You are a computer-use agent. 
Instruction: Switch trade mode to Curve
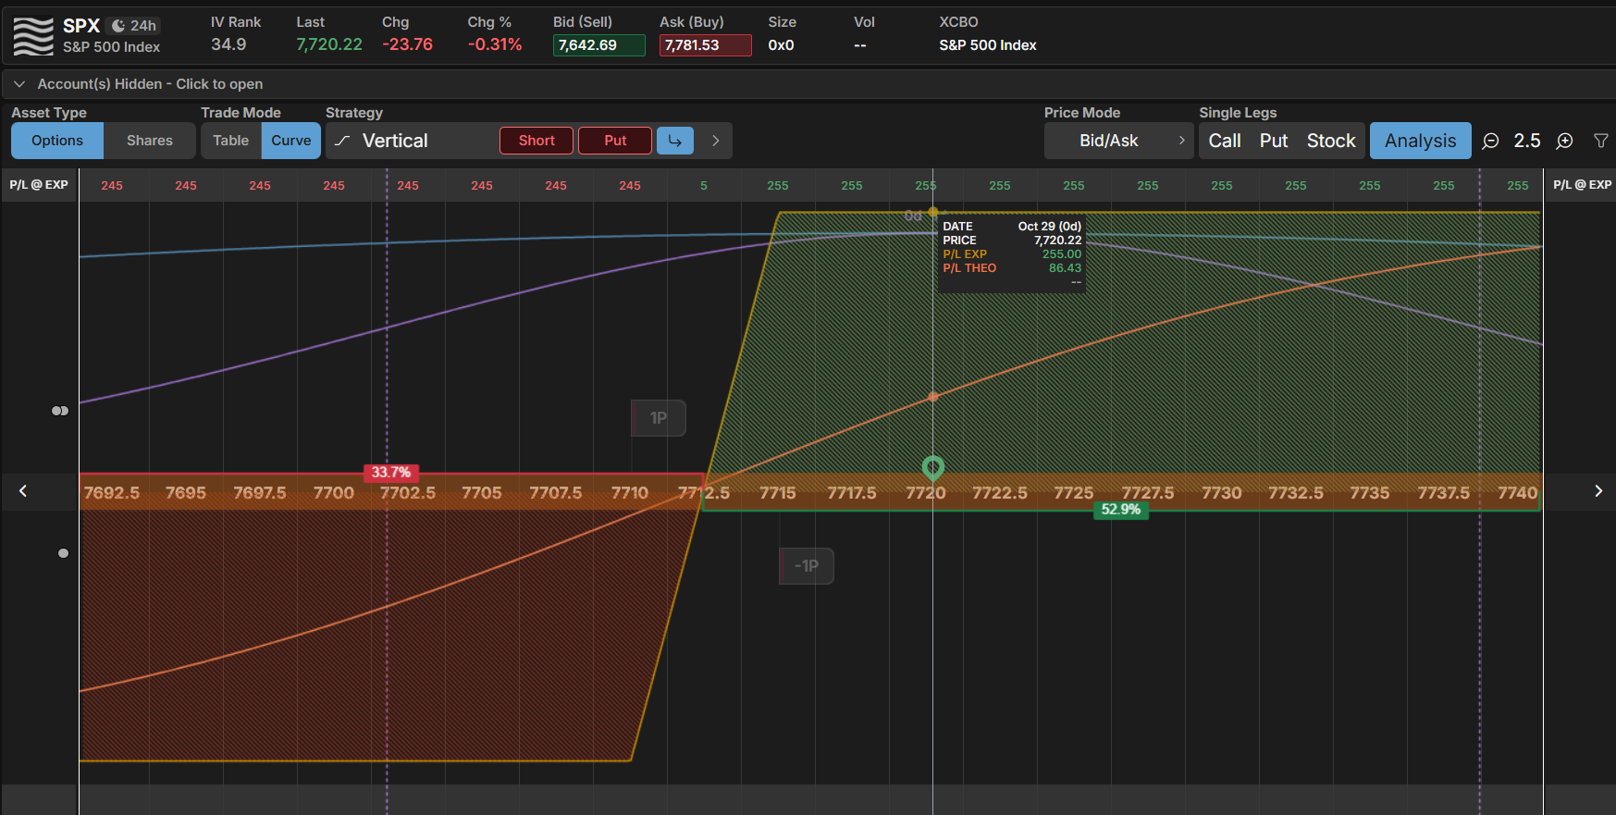click(x=291, y=141)
